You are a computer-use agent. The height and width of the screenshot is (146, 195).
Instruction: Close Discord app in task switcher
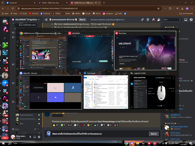click(x=80, y=73)
